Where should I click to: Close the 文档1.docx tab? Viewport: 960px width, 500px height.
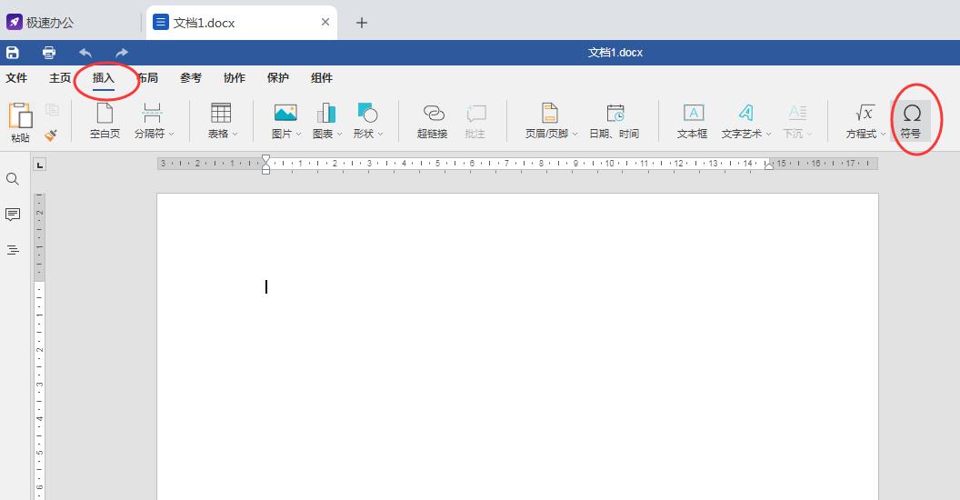(x=325, y=22)
